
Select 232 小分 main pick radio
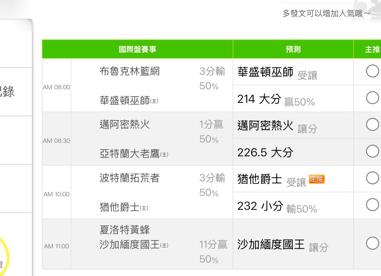pos(372,205)
